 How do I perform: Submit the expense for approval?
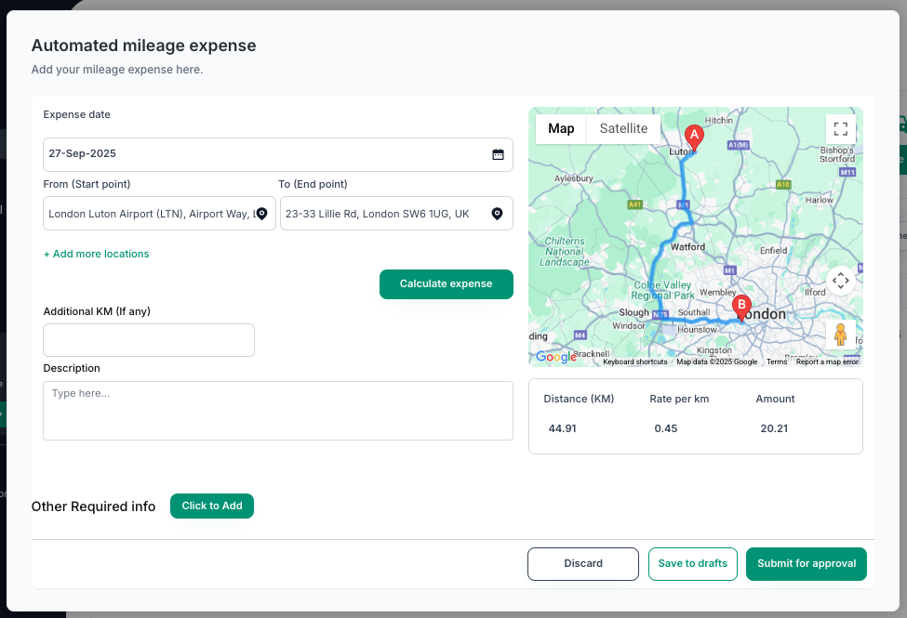806,564
